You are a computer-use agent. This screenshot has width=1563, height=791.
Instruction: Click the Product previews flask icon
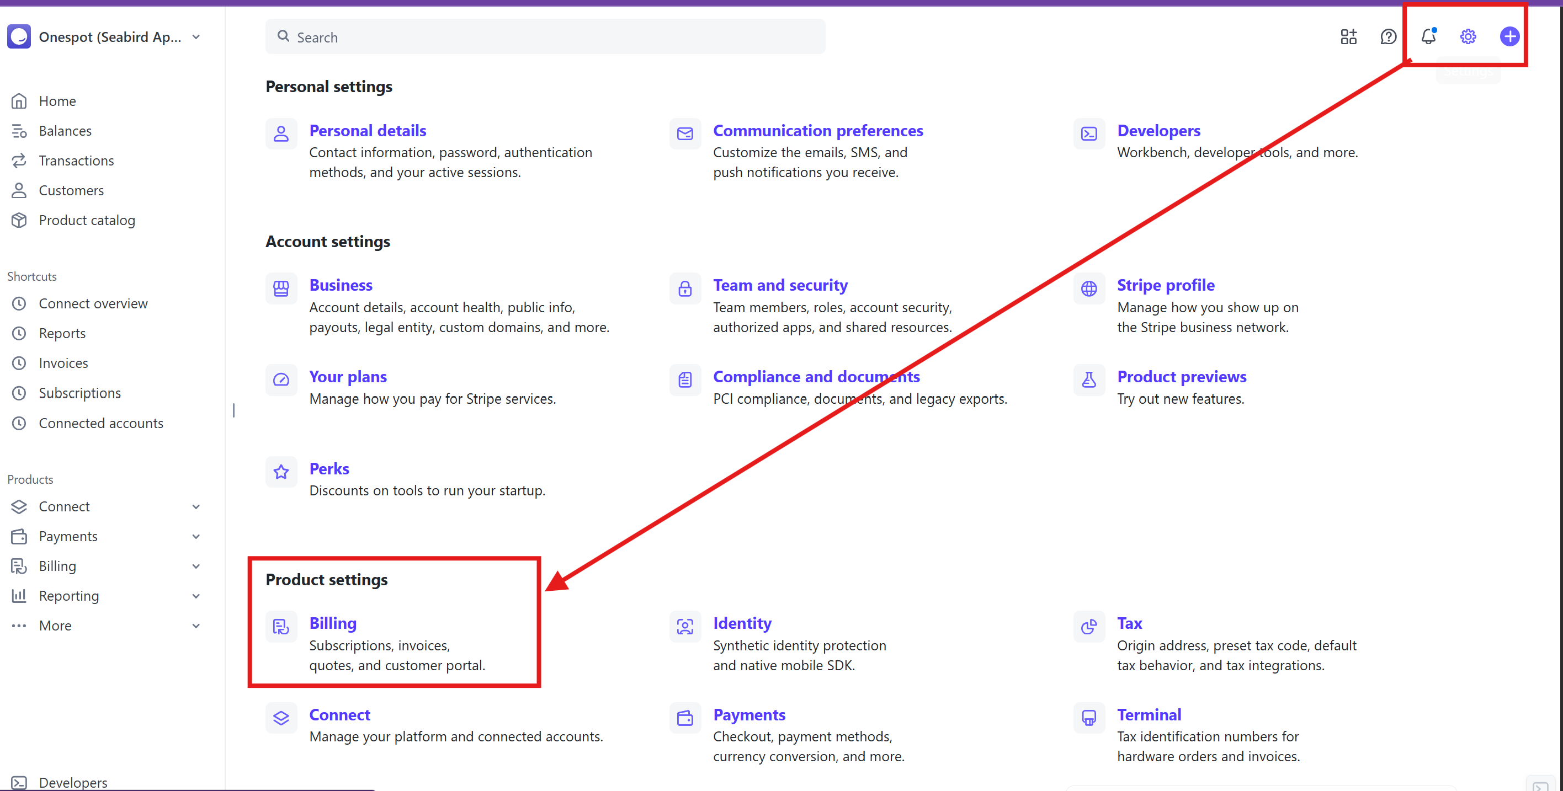click(x=1088, y=380)
